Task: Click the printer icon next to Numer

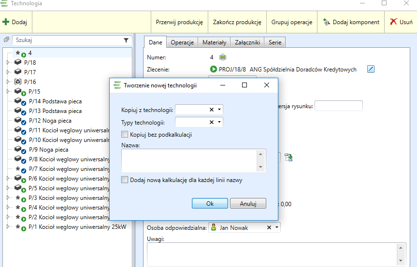Action: point(223,57)
